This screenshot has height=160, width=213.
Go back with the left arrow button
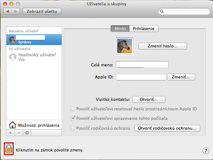[8, 11]
